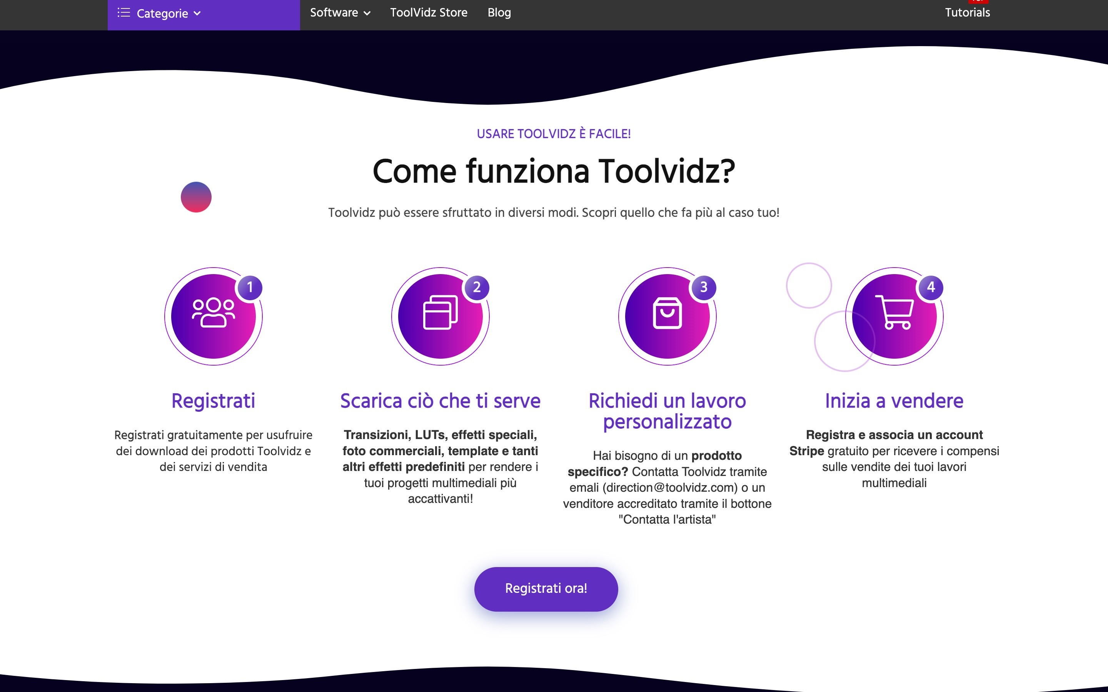The image size is (1108, 692).
Task: Expand the Software dropdown
Action: [x=340, y=13]
